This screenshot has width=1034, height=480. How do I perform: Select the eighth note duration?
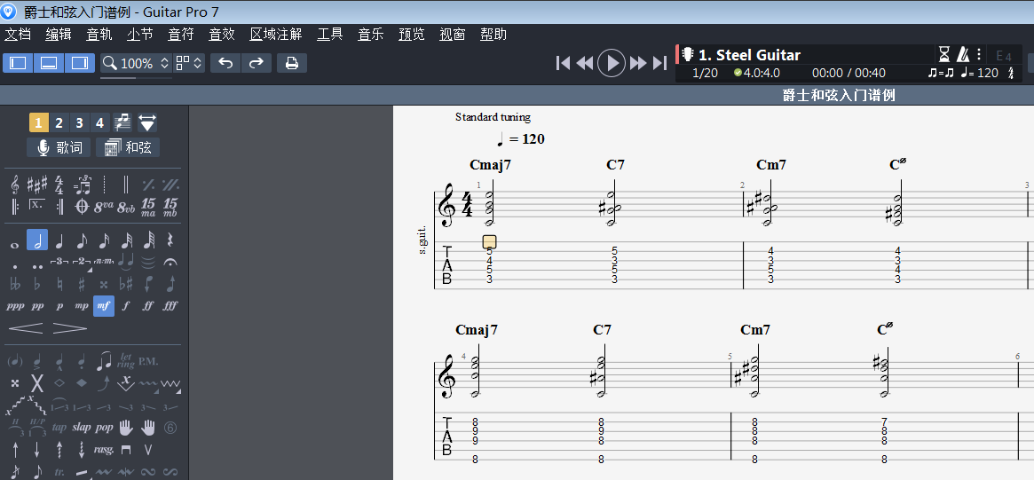coord(82,240)
